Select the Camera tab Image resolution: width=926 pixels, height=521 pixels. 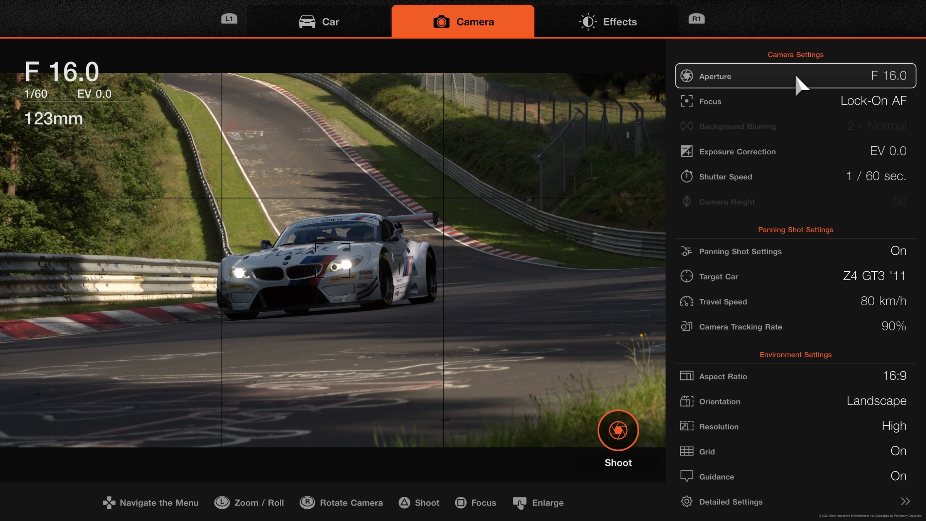463,22
